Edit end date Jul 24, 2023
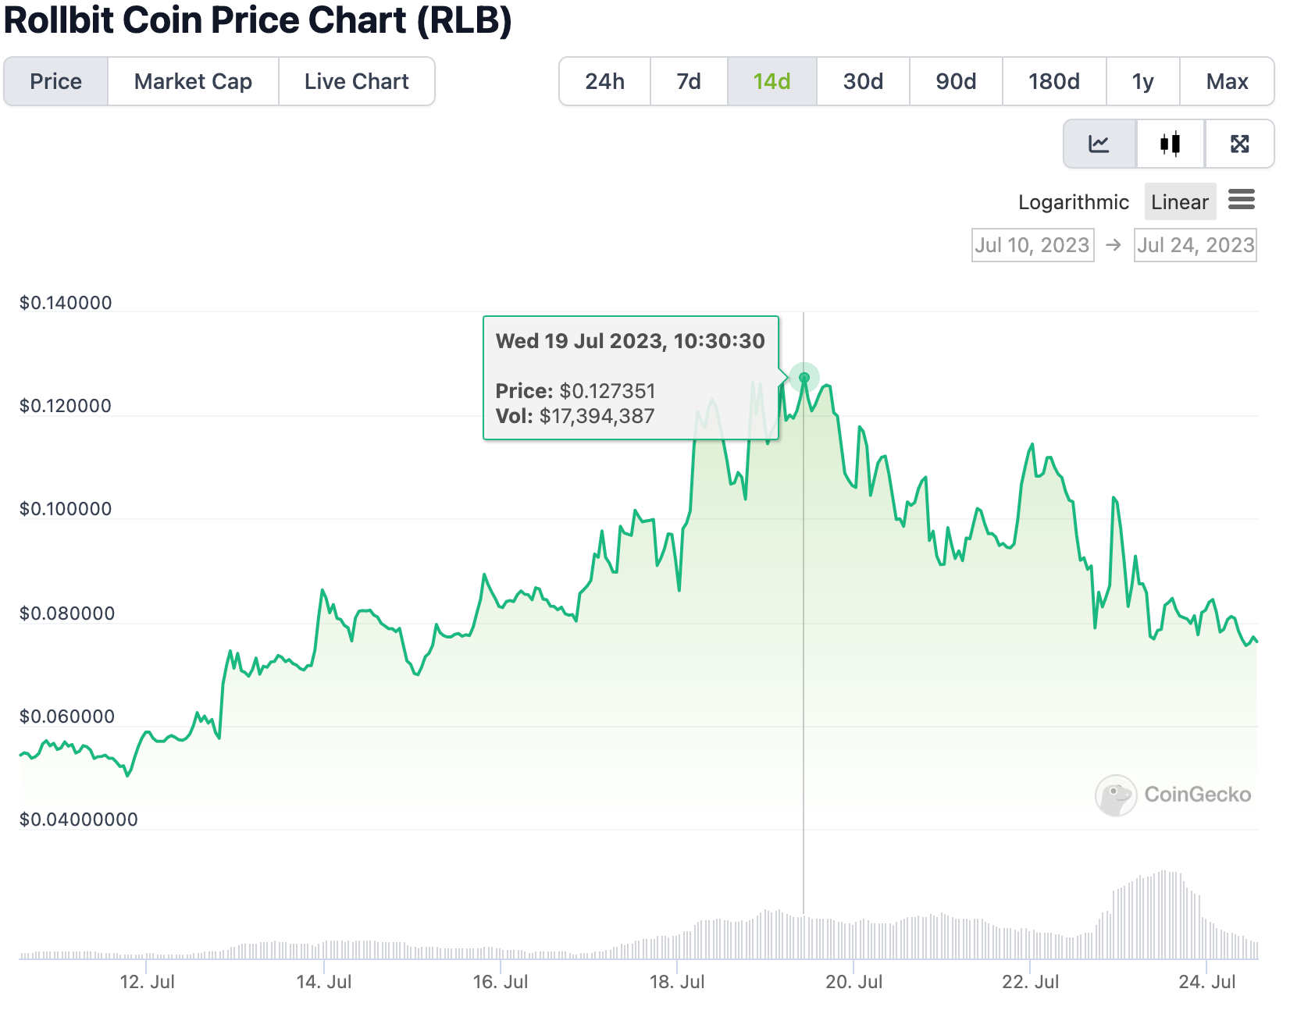 (1195, 245)
